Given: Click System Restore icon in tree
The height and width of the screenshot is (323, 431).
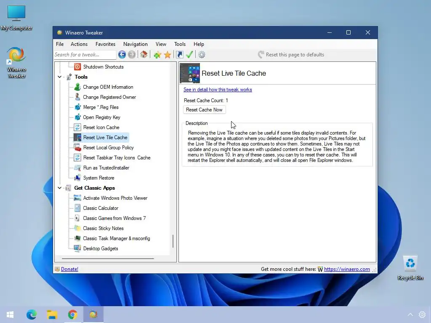Looking at the screenshot, I should coord(77,178).
